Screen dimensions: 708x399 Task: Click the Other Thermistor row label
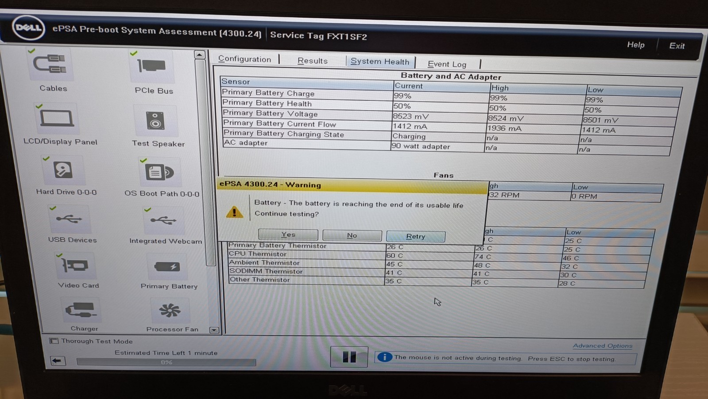(260, 280)
